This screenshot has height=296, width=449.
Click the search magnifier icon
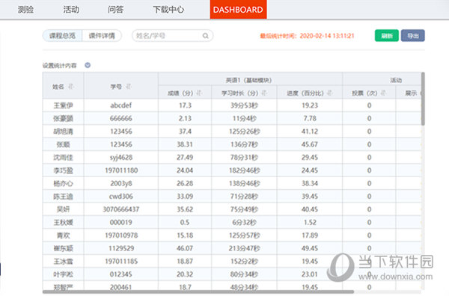[205, 36]
